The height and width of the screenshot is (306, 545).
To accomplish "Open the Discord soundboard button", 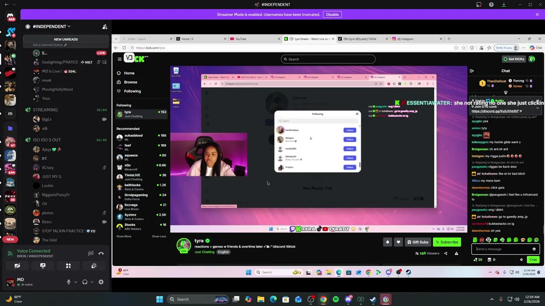I will pos(94,266).
